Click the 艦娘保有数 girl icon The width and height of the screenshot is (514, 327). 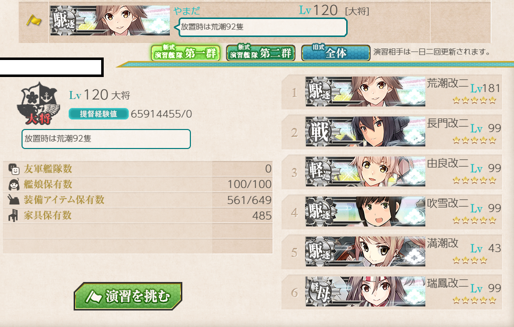(14, 184)
